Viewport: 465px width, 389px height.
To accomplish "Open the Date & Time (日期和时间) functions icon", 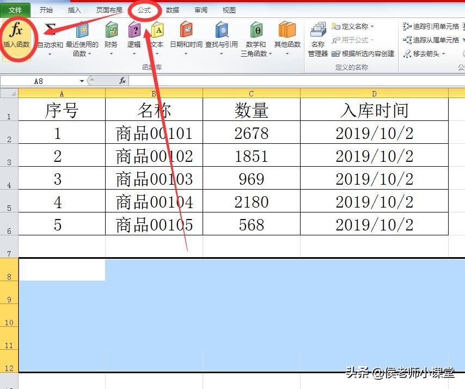I will [x=186, y=29].
